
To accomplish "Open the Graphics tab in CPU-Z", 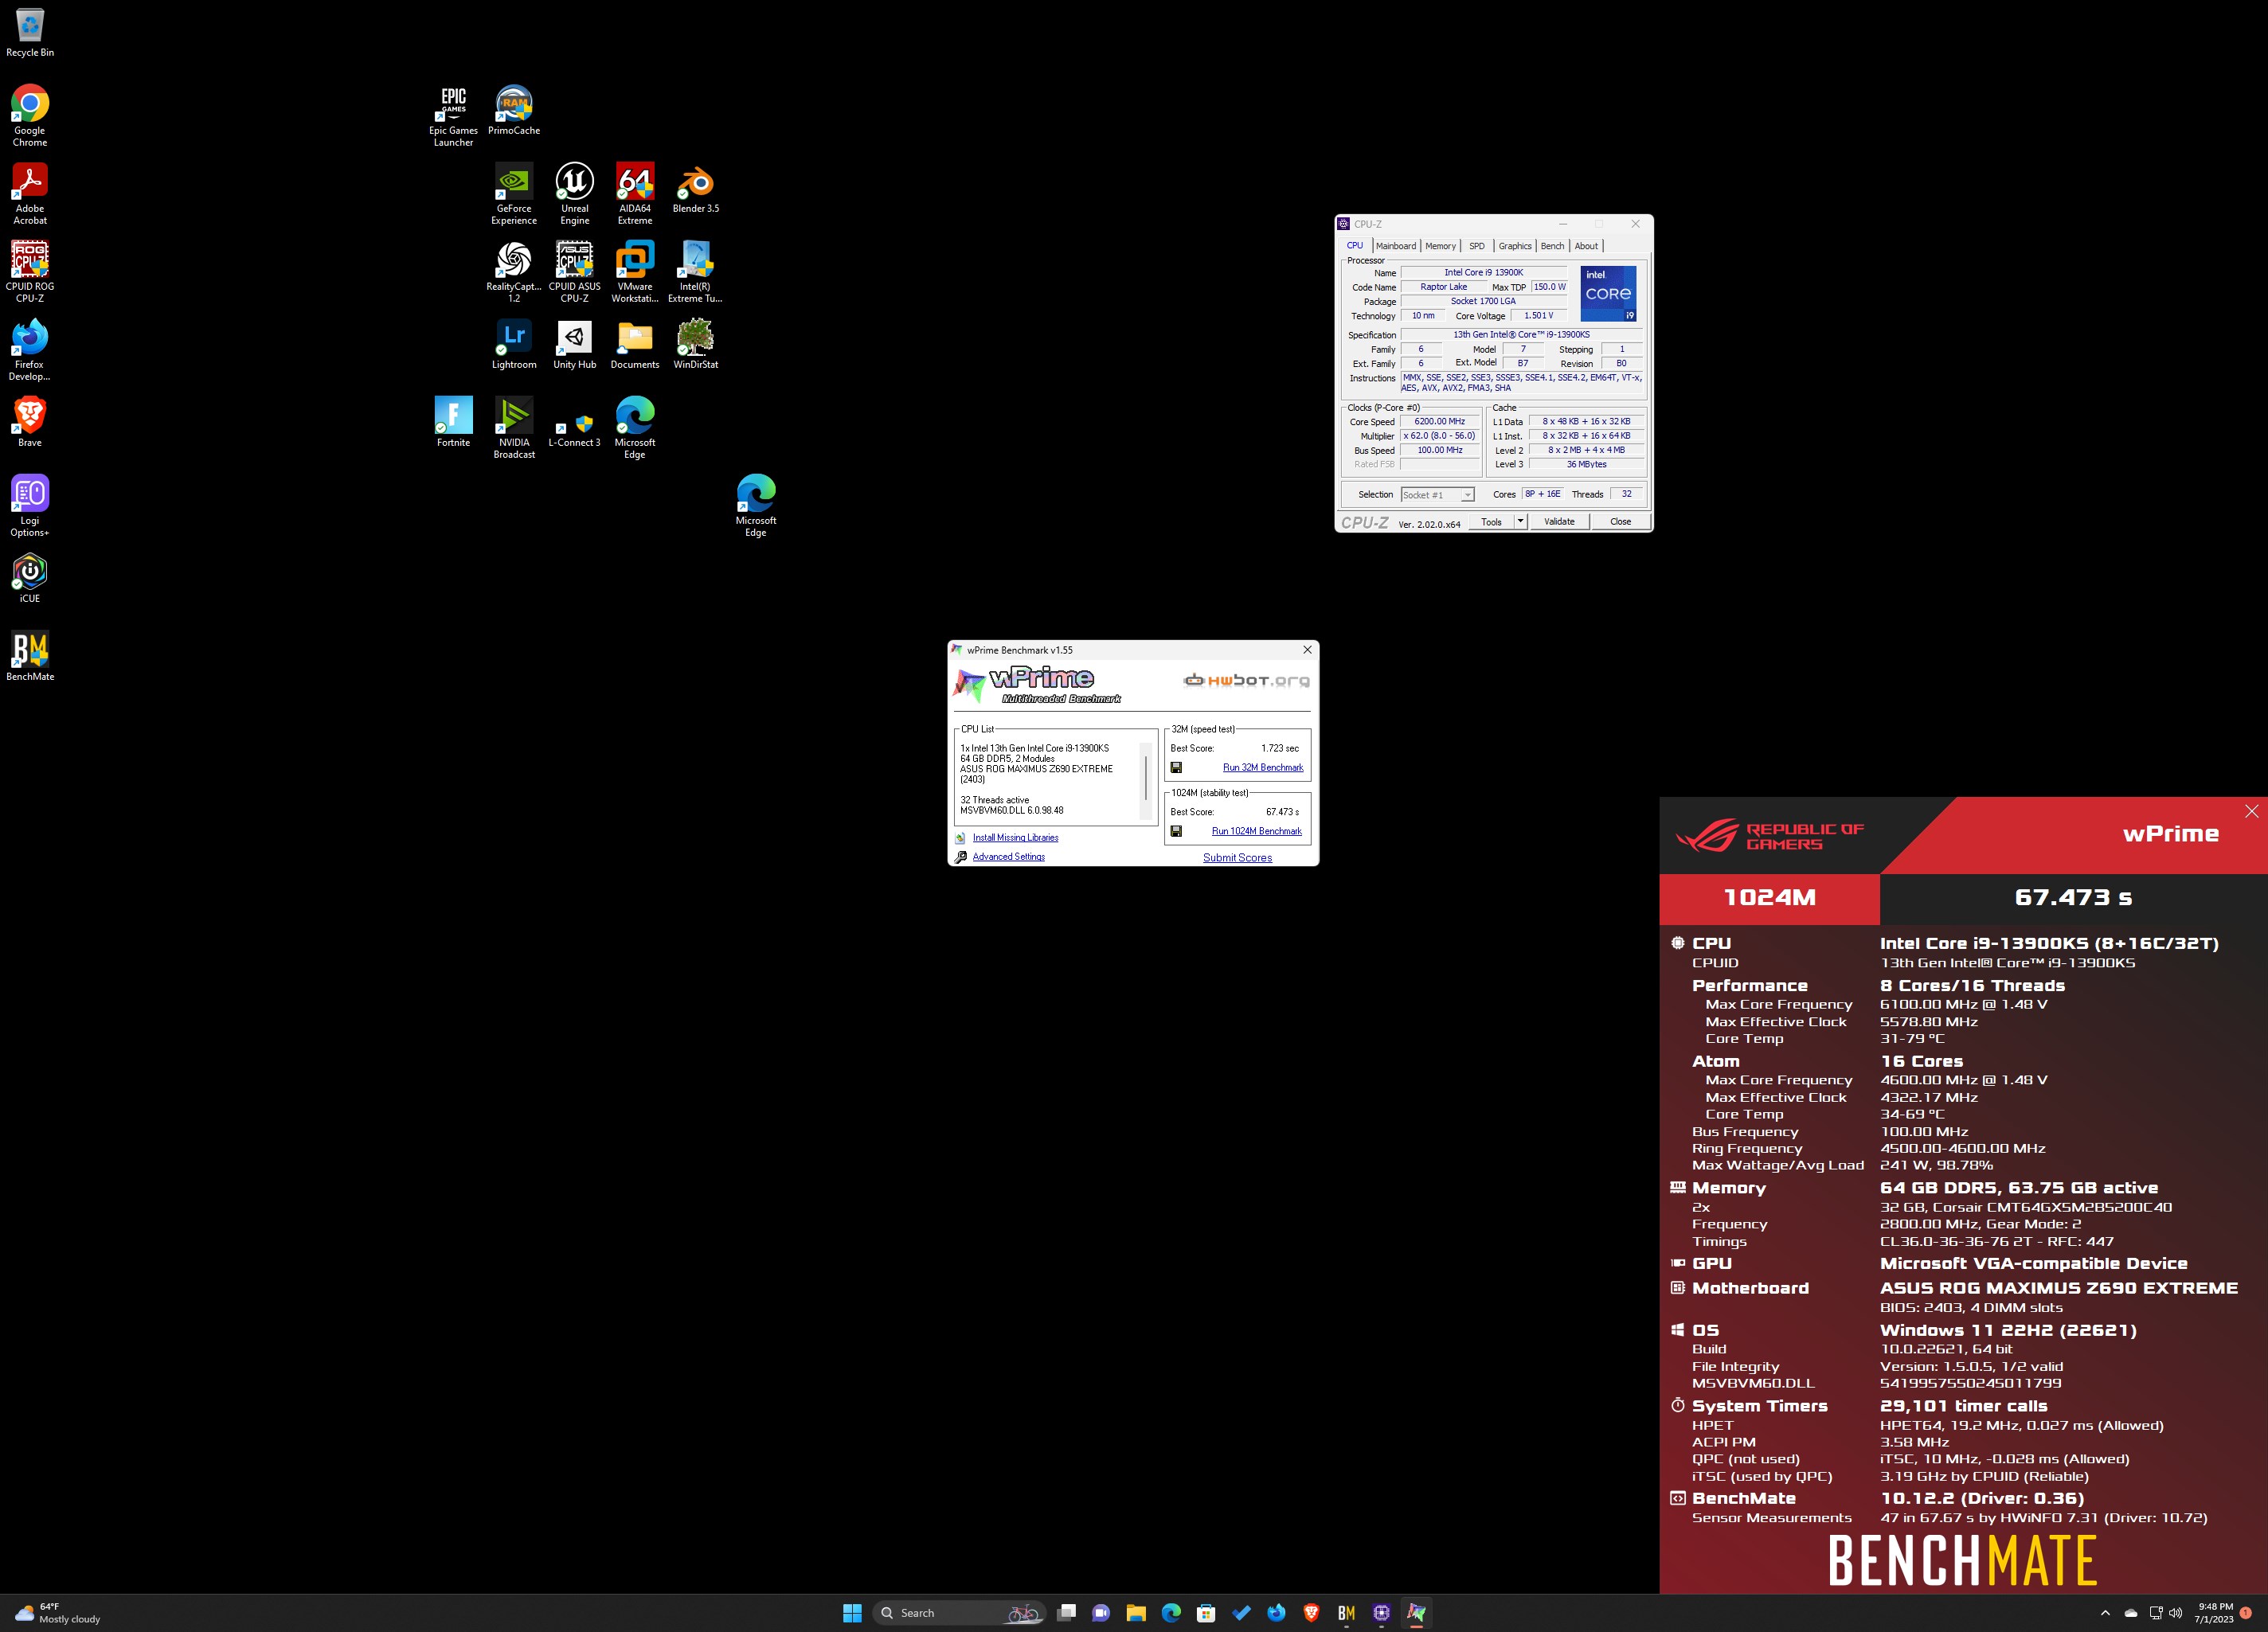I will click(x=1514, y=246).
